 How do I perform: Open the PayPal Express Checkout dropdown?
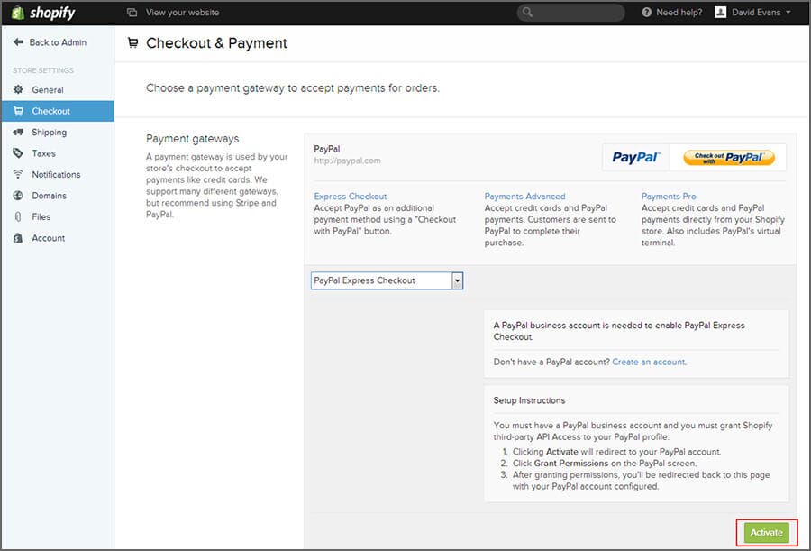coord(457,280)
